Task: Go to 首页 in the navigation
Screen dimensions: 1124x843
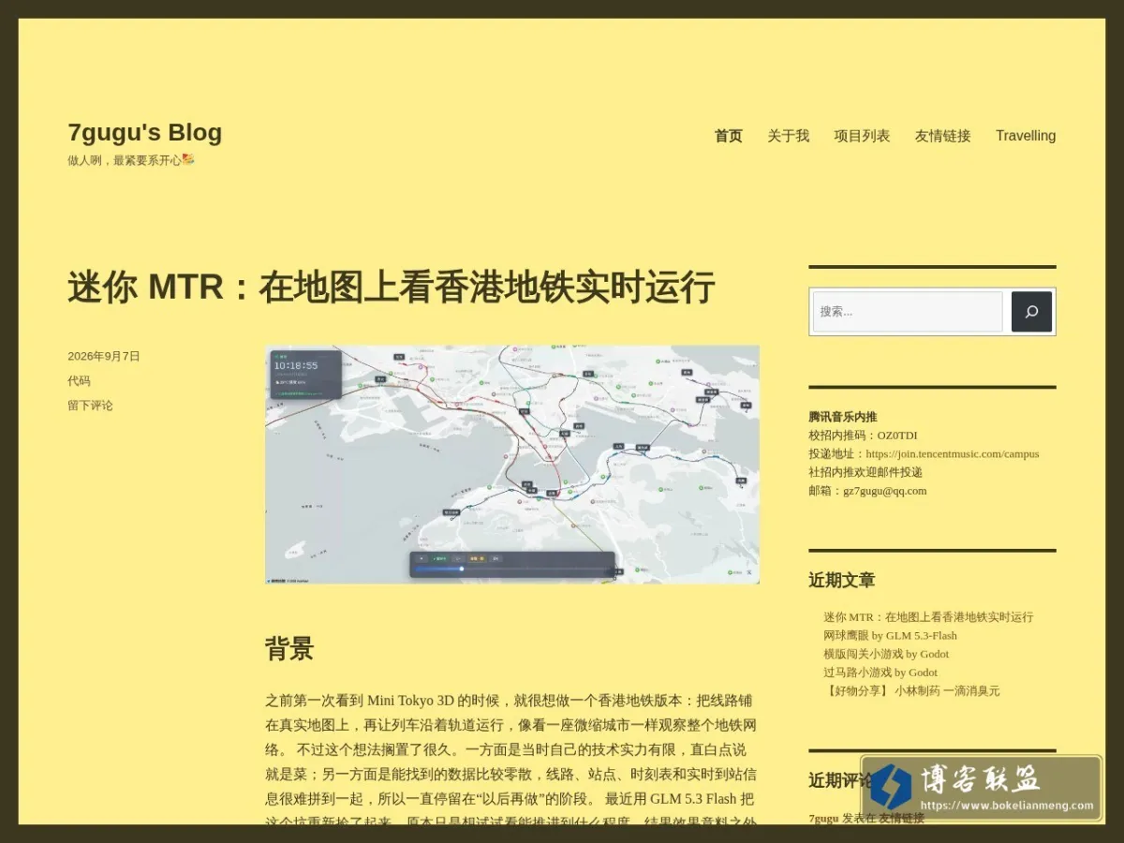Action: click(729, 136)
